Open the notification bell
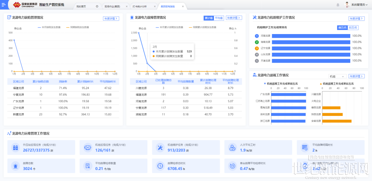 pyautogui.click(x=338, y=5)
